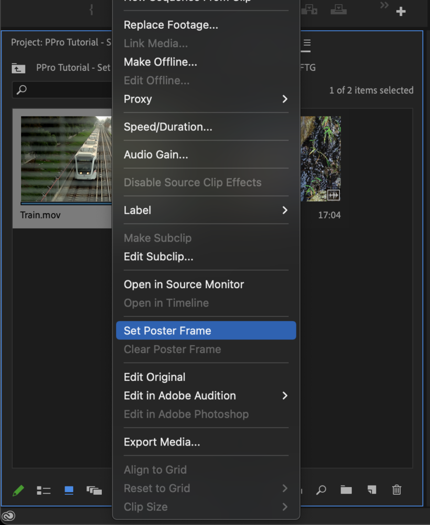Choose Audio Gain option
Viewport: 430px width, 525px height.
206,155
